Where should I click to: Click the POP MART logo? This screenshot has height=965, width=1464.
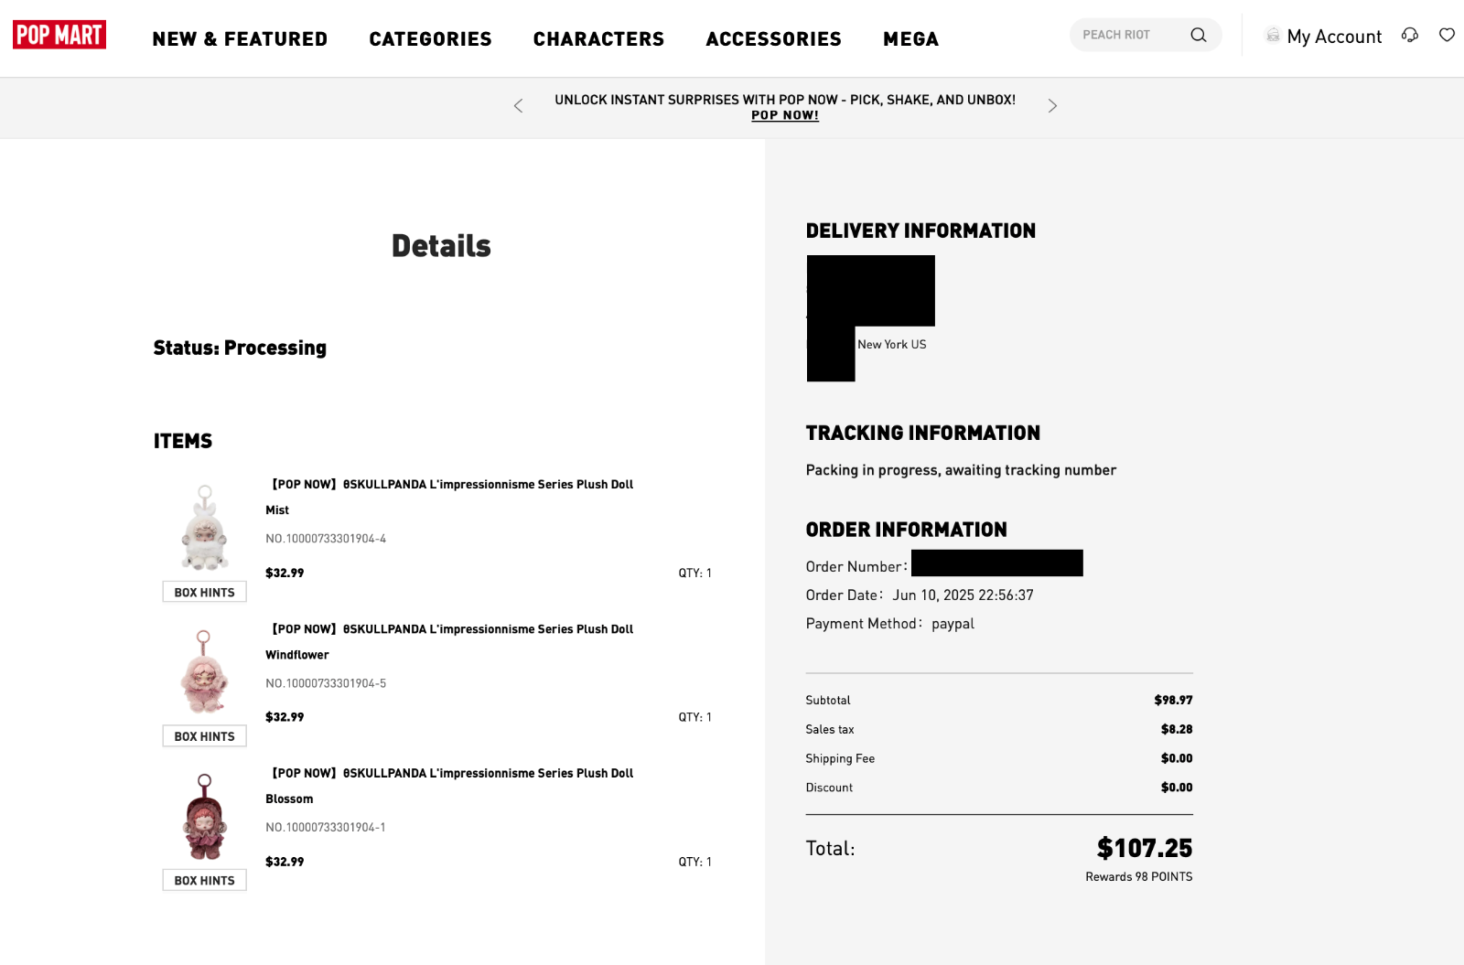click(x=59, y=35)
